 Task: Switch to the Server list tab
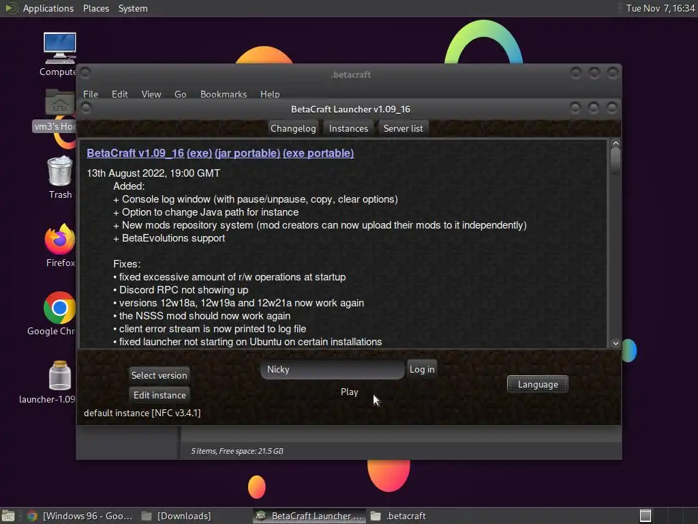click(x=403, y=128)
